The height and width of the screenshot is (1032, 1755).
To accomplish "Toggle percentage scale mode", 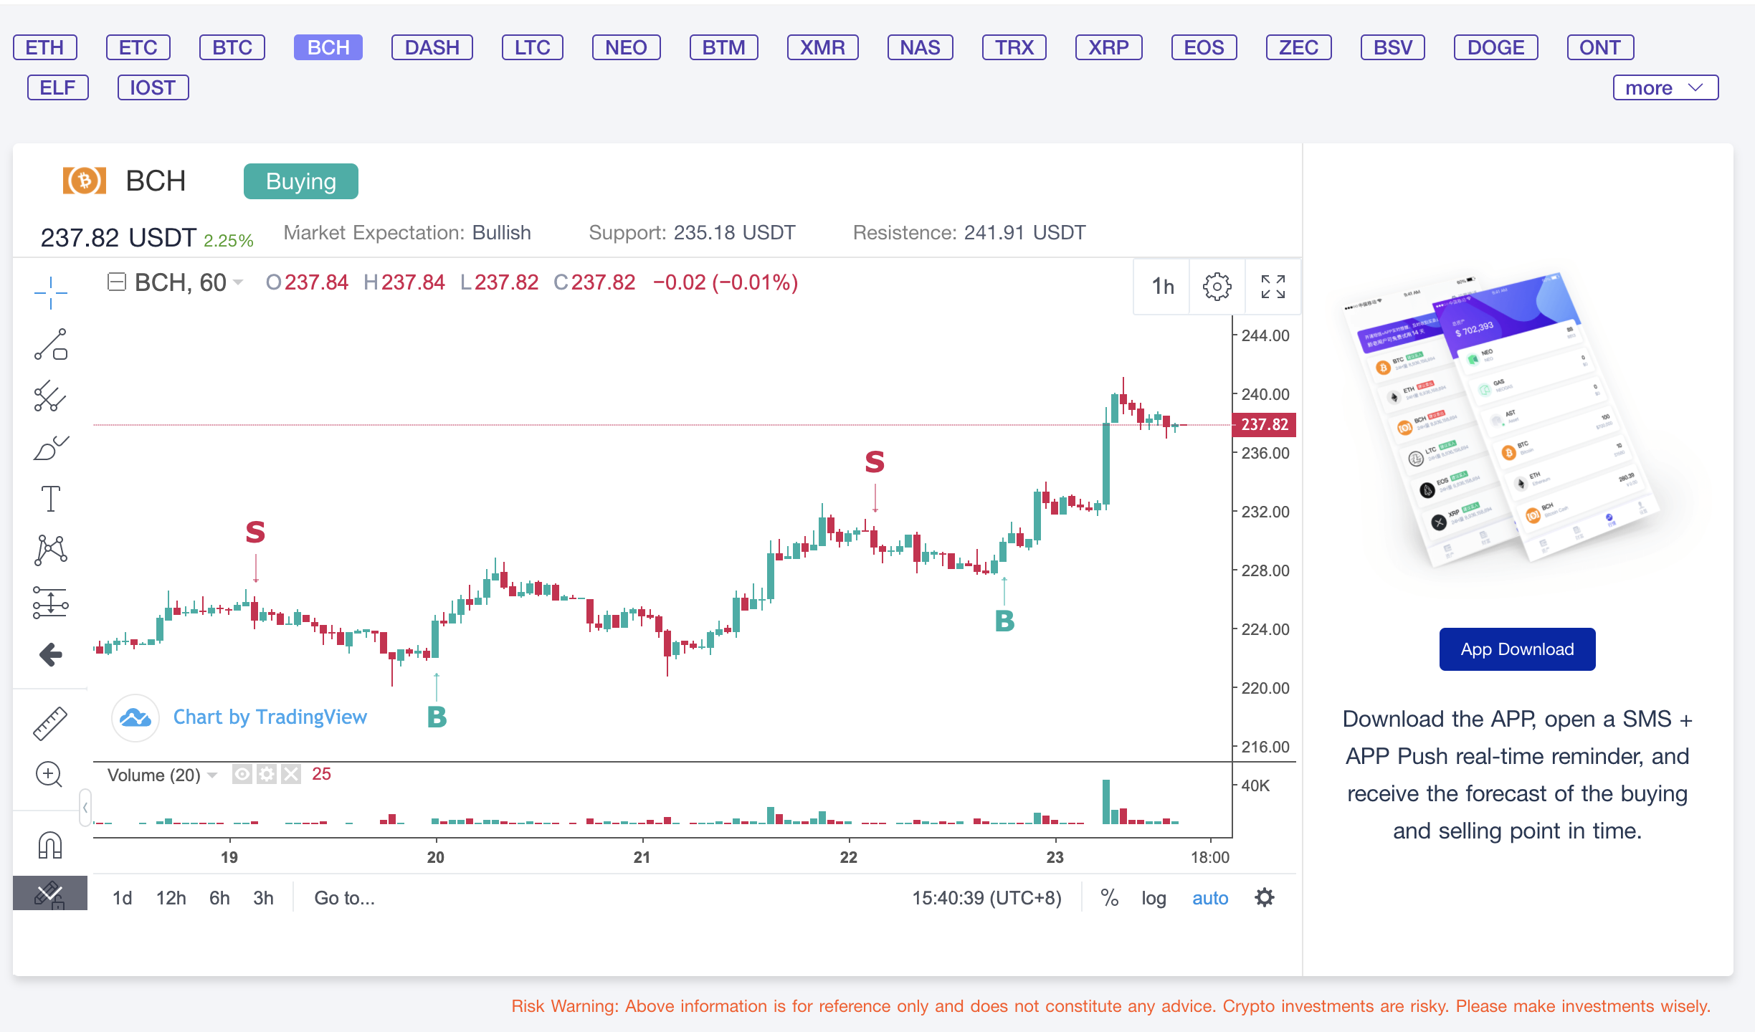I will coord(1109,897).
